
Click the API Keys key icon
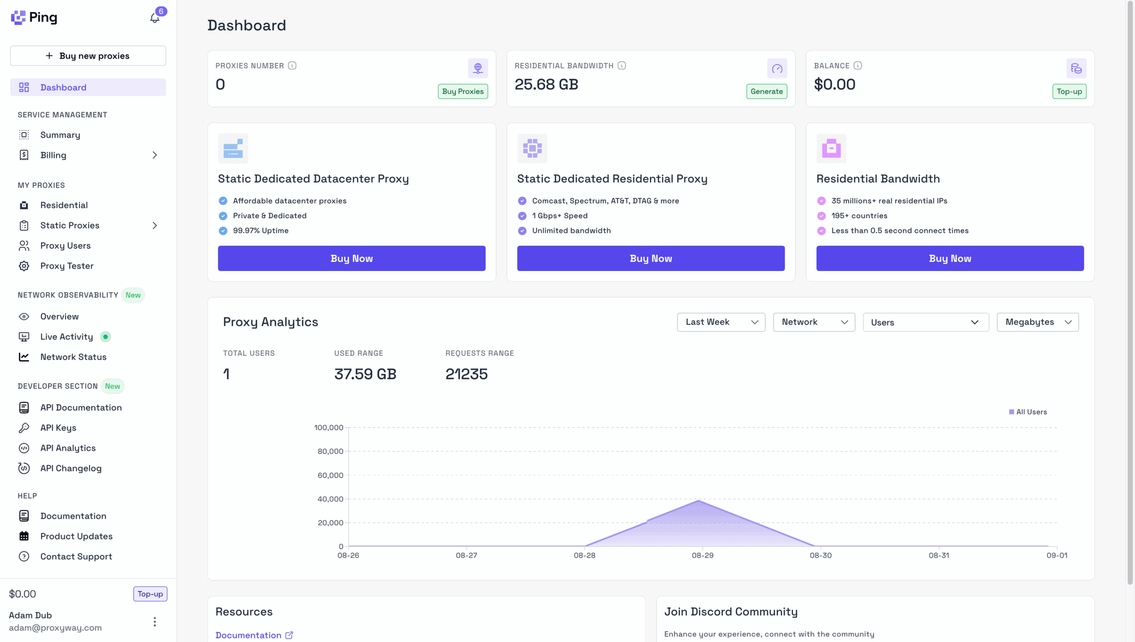coord(24,428)
